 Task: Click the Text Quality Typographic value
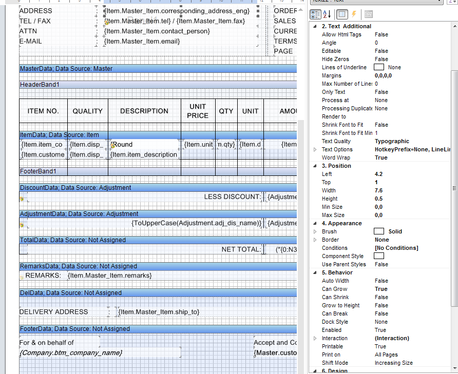392,141
